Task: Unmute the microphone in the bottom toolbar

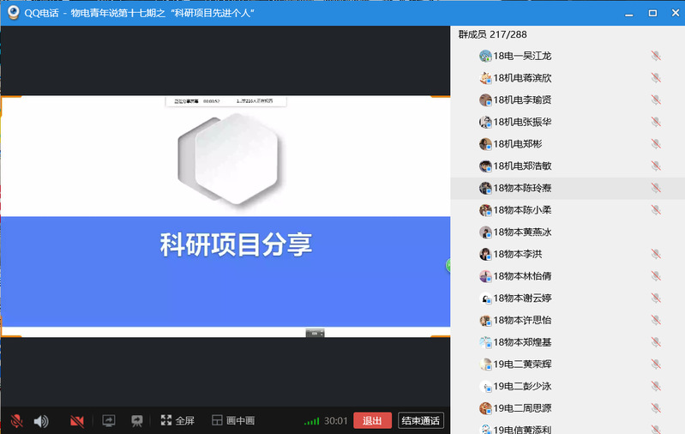Action: click(15, 421)
